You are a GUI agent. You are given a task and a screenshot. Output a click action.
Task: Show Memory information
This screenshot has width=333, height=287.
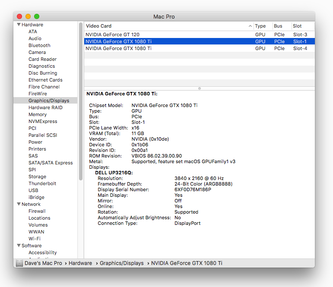[x=38, y=114]
